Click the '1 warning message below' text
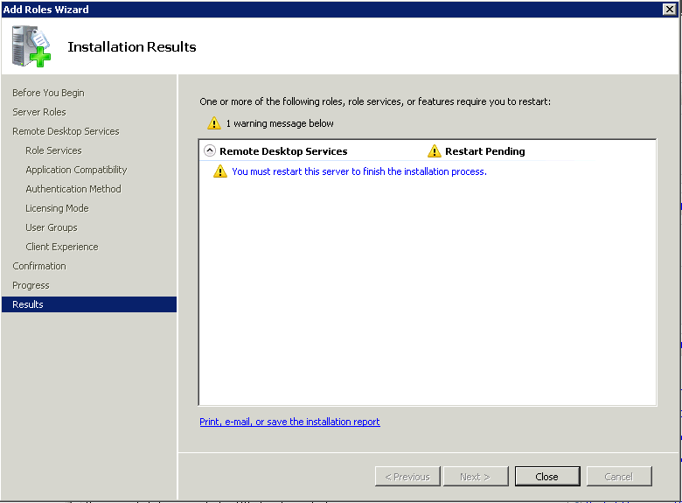 (x=280, y=123)
